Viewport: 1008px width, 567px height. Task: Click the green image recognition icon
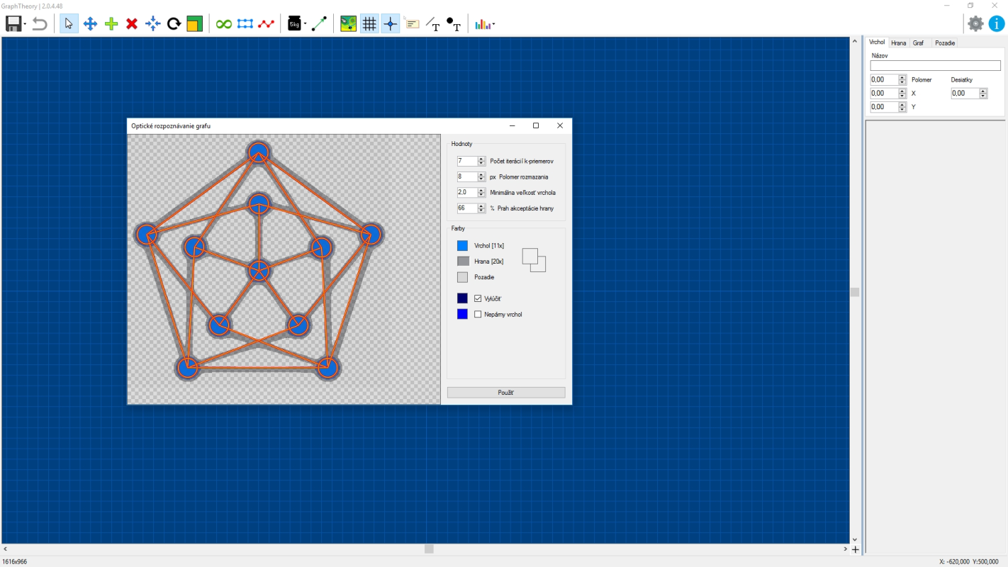coord(348,24)
